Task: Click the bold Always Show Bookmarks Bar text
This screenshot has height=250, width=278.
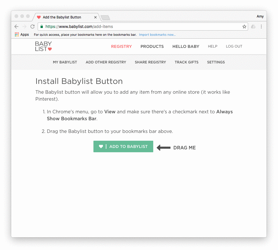Action: tap(140, 115)
